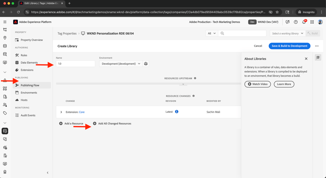Open the hamburger navigation menu
Viewport: 326px width, 178px height.
(5, 22)
